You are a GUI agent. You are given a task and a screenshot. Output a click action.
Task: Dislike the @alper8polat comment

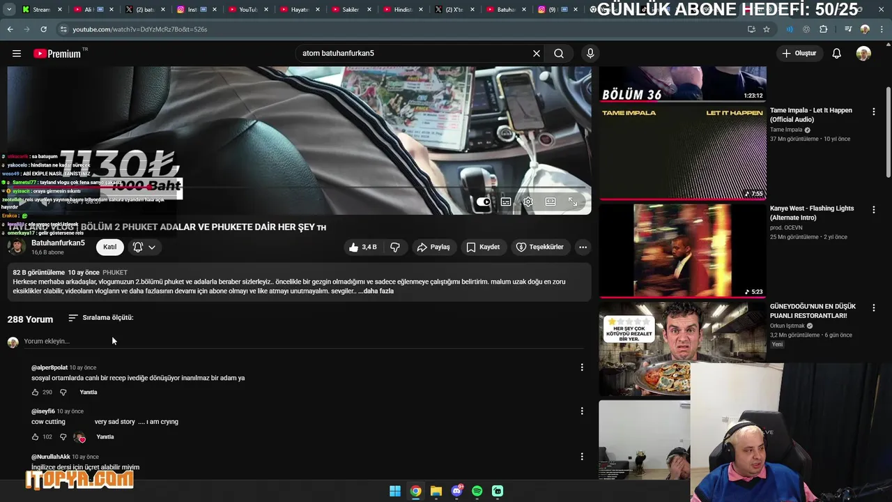tap(63, 393)
